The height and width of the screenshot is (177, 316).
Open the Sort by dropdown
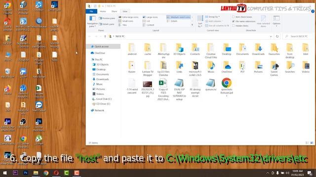tap(200, 22)
